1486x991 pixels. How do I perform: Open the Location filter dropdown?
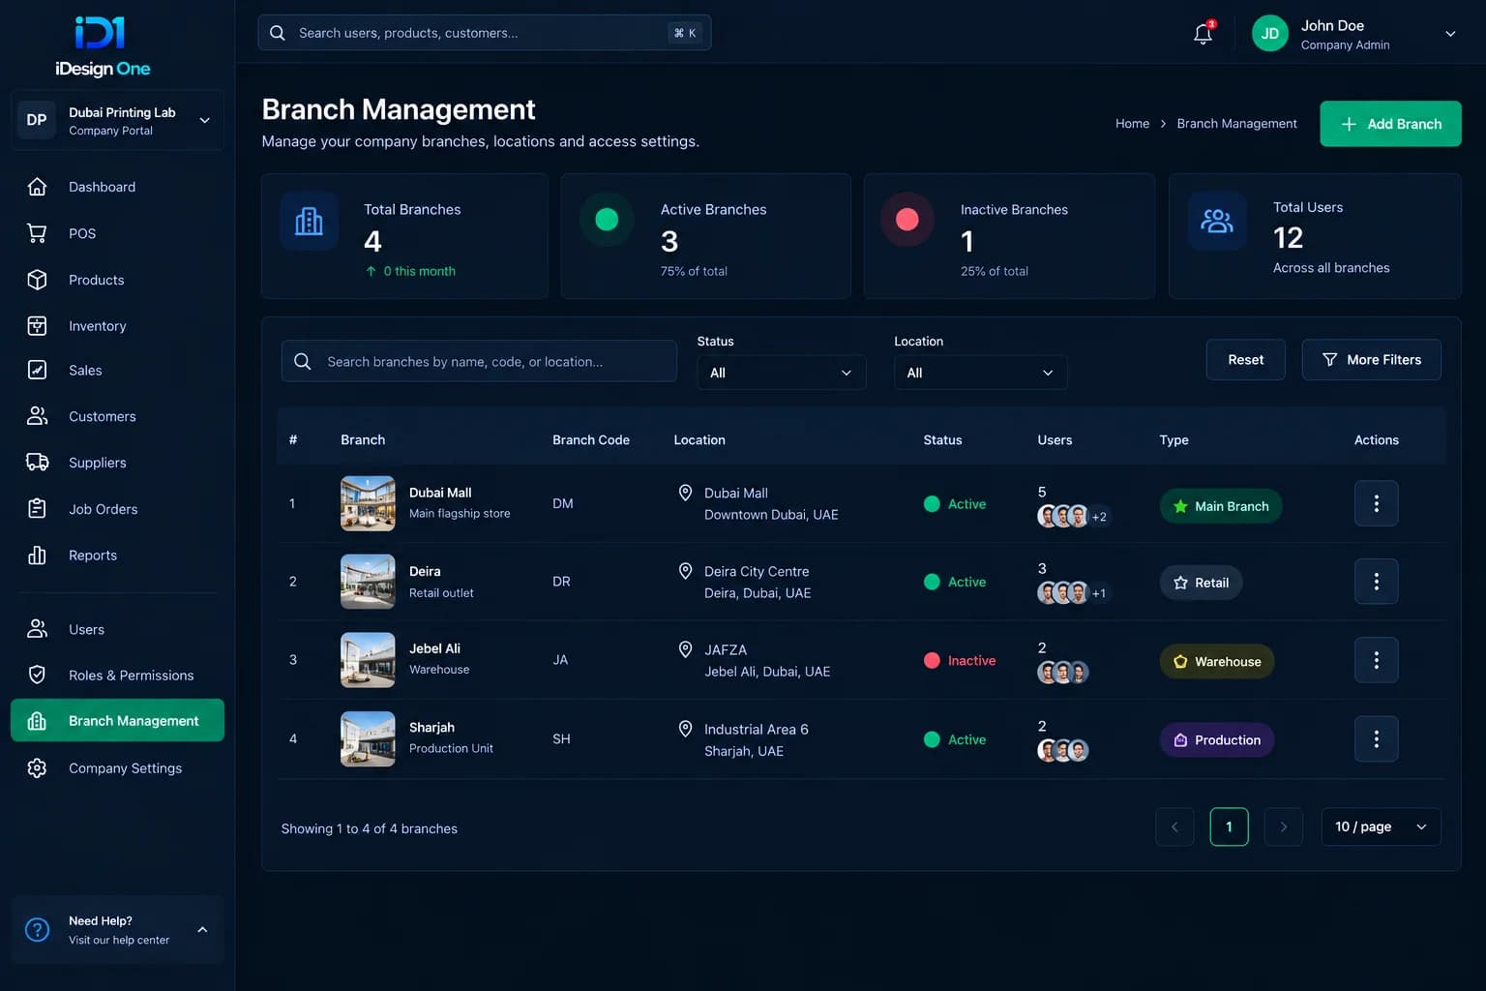tap(980, 373)
